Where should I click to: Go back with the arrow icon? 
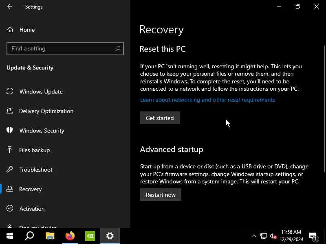pos(9,7)
